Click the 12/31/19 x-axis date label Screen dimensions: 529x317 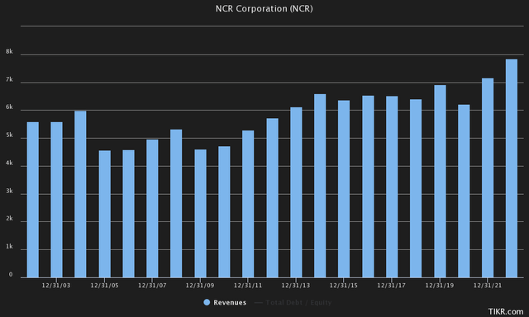click(x=440, y=286)
